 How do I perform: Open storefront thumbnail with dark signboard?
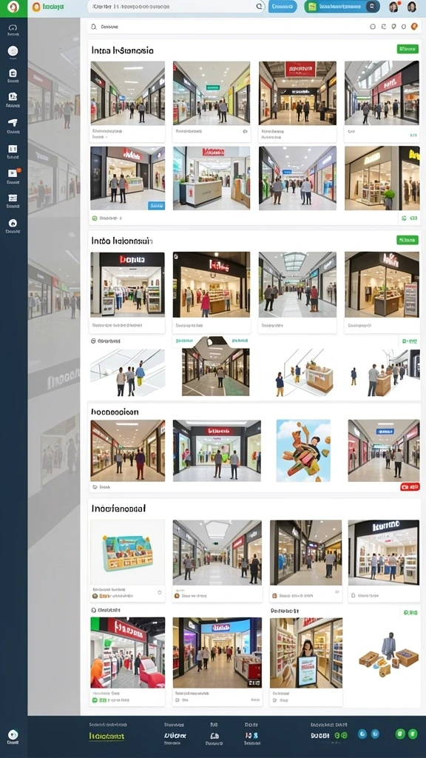pos(384,552)
